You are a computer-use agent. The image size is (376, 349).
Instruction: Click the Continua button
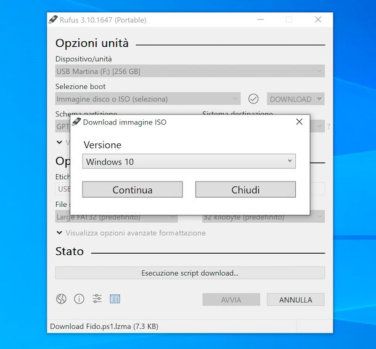pyautogui.click(x=133, y=190)
